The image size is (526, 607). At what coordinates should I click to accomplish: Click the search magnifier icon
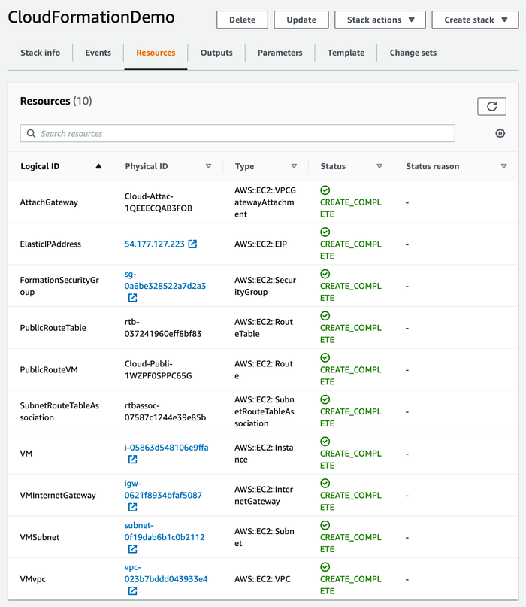coord(31,134)
